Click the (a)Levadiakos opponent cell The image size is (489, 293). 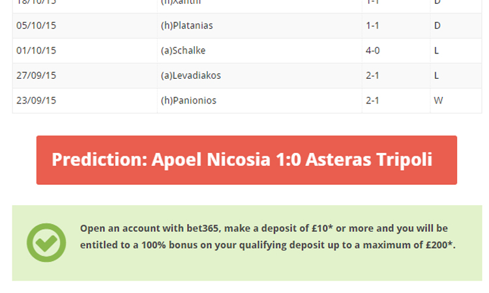(259, 76)
